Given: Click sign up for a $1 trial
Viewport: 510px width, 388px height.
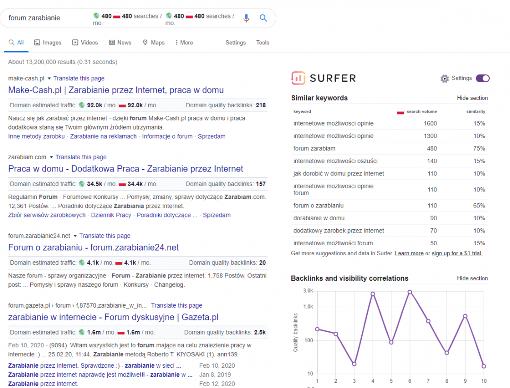Looking at the screenshot, I should [457, 253].
